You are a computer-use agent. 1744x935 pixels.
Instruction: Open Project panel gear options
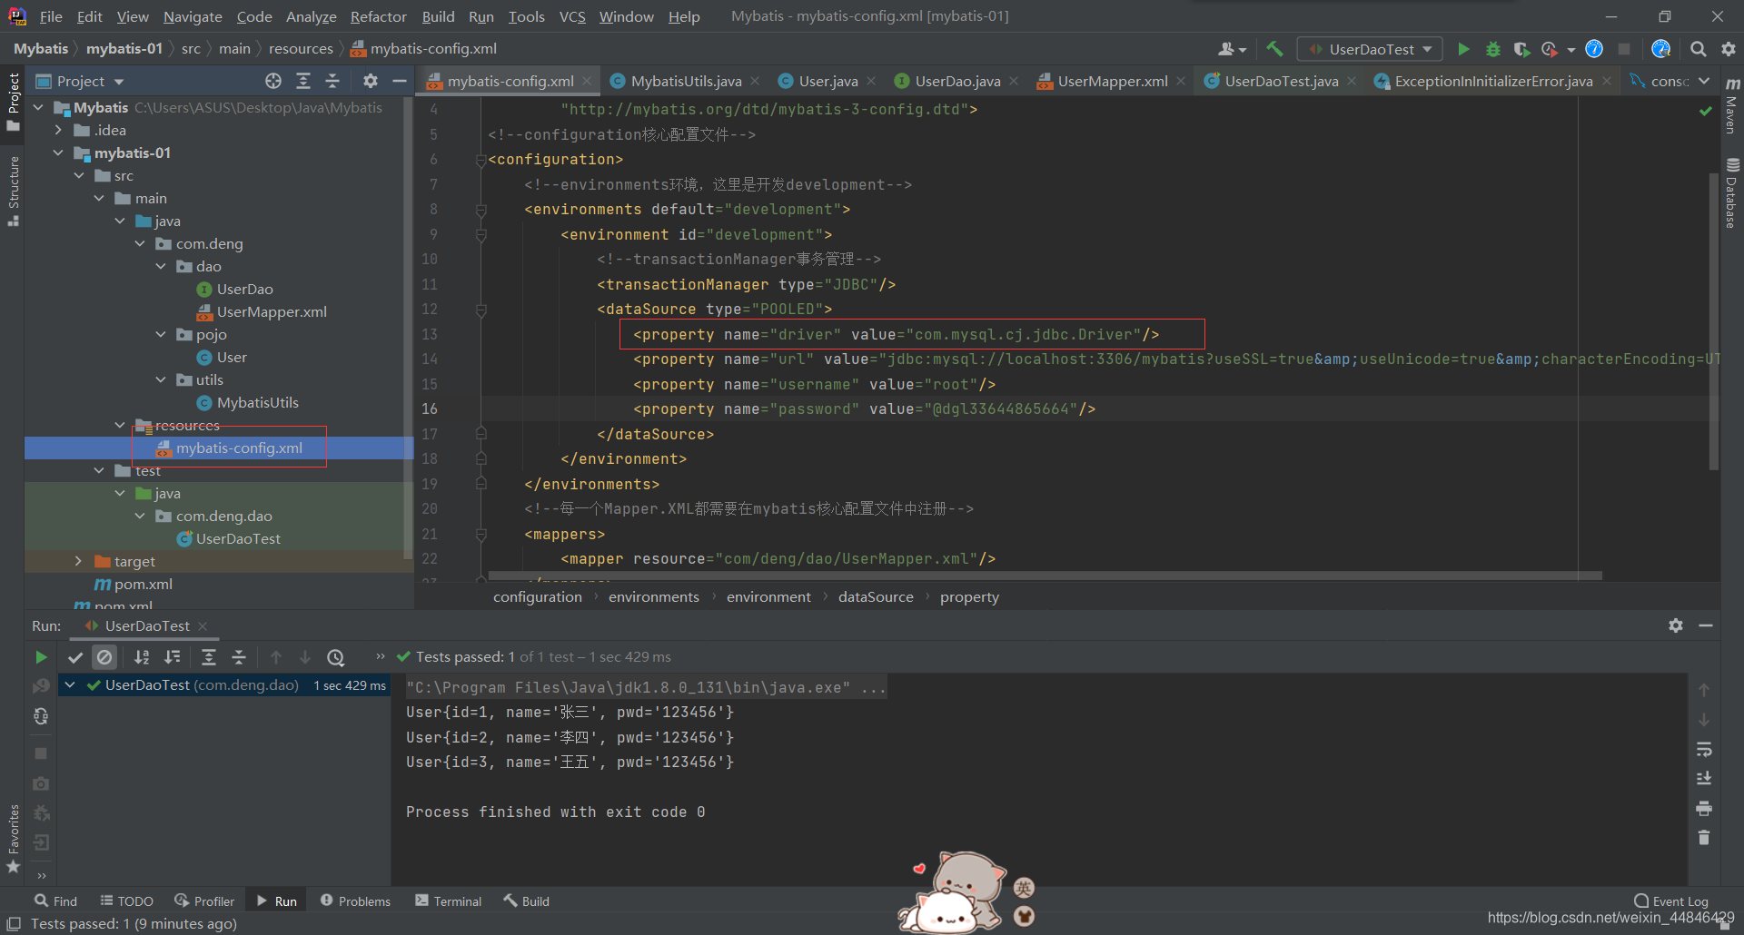click(x=370, y=81)
